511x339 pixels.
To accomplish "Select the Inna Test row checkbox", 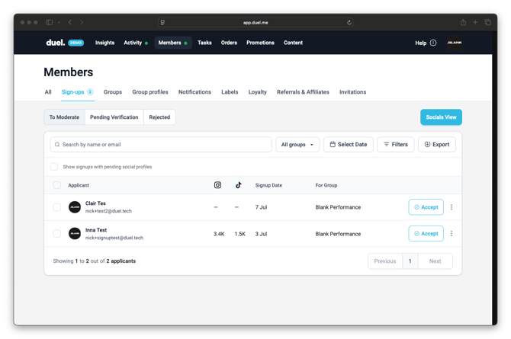I will click(56, 233).
